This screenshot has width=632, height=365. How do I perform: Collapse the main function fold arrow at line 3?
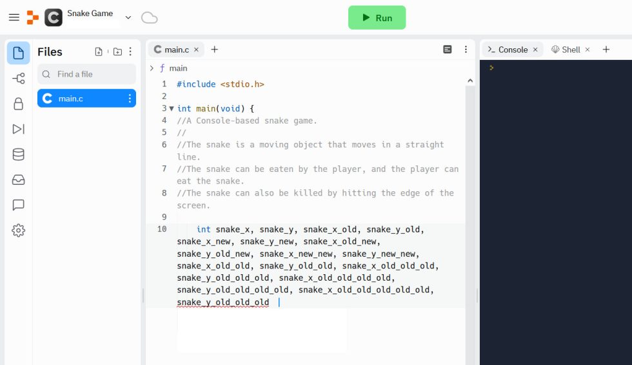[172, 109]
